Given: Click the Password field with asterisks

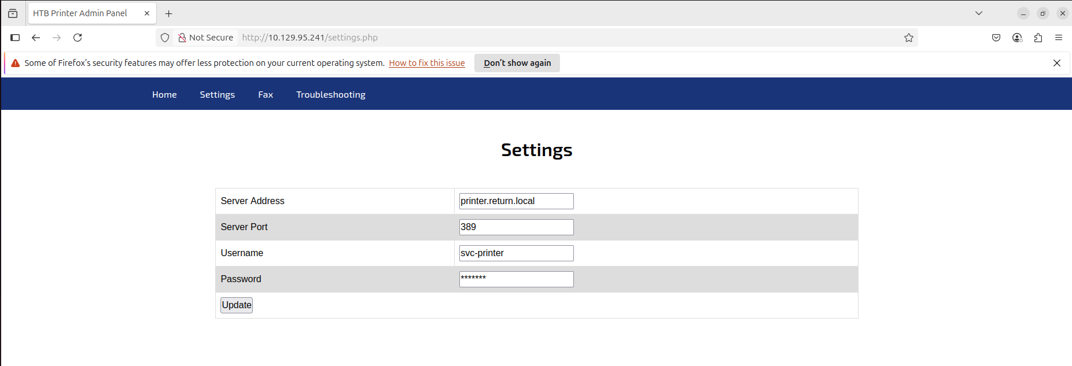Looking at the screenshot, I should click(517, 279).
